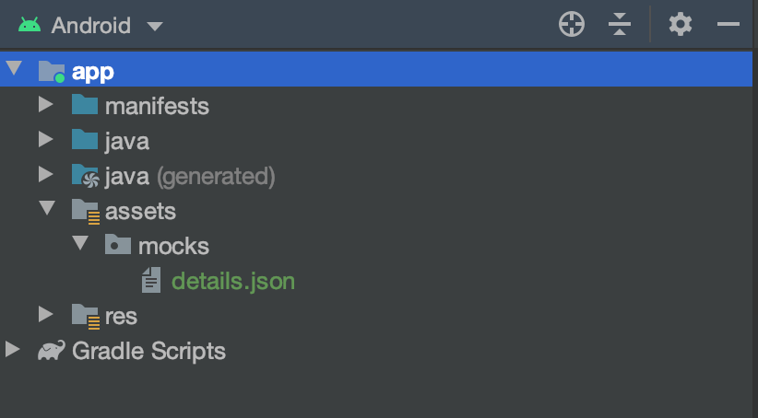
Task: Click the details.json file icon
Action: click(x=151, y=281)
